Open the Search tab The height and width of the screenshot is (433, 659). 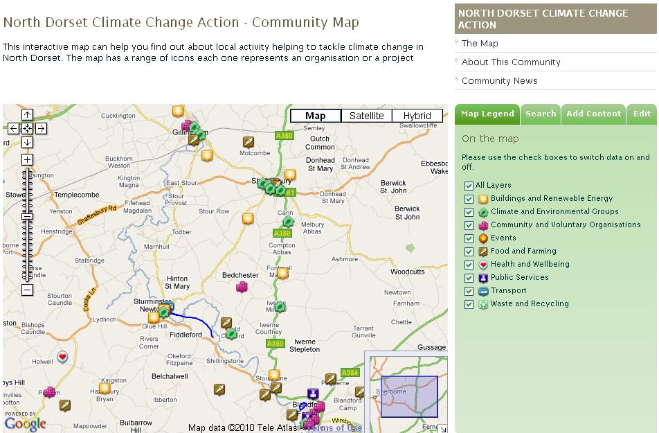point(541,114)
